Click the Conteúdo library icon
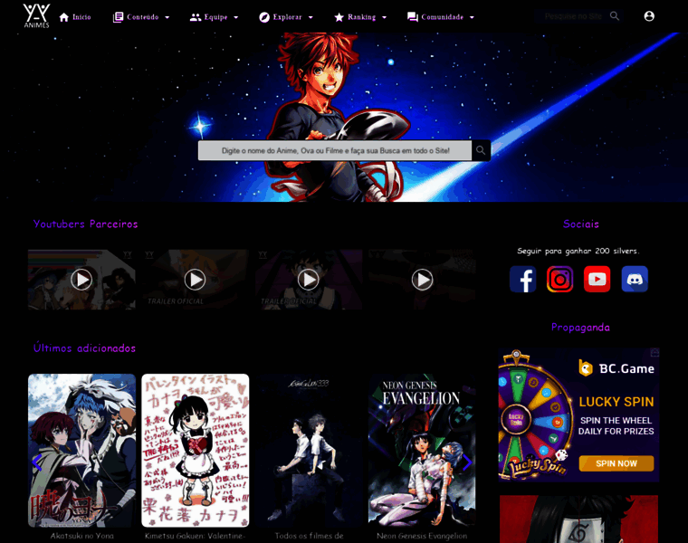This screenshot has width=688, height=543. [x=118, y=17]
